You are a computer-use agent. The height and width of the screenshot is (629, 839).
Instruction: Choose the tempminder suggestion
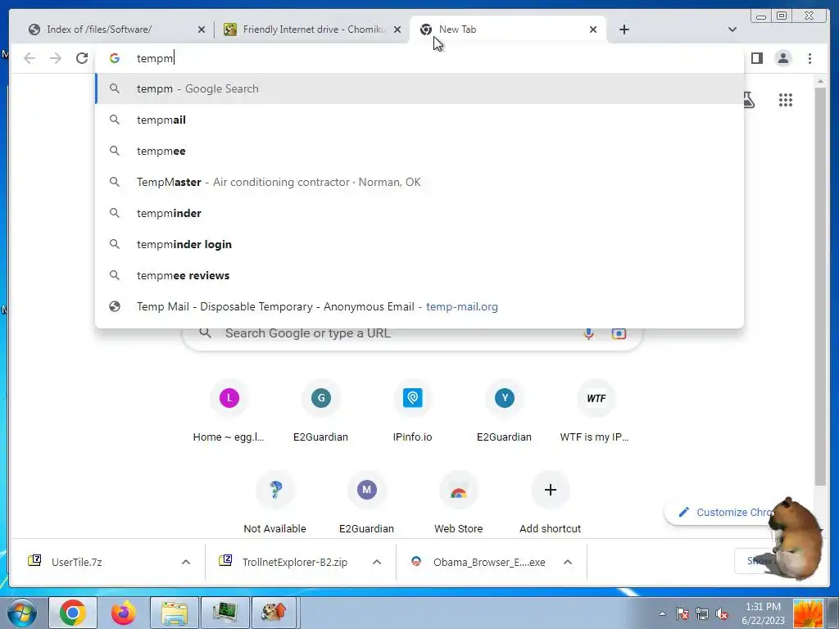pos(419,213)
